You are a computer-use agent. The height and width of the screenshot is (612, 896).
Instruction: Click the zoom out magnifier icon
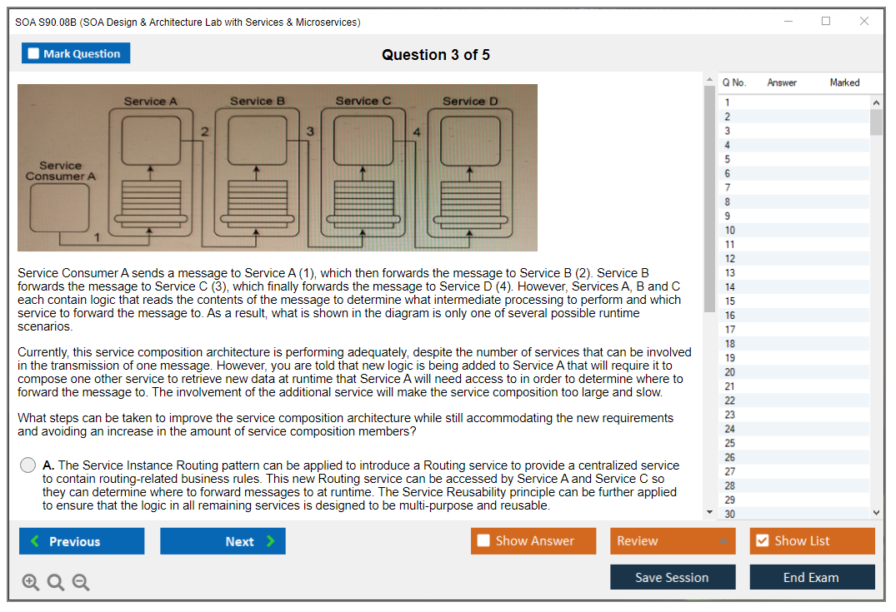click(81, 583)
